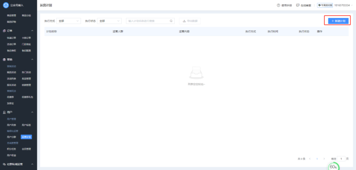The height and width of the screenshot is (170, 356).
Task: Click the 新建计划 button
Action: [x=338, y=21]
